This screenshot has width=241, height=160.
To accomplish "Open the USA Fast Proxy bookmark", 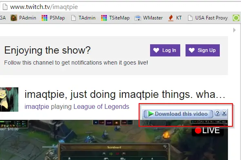I will (x=208, y=18).
